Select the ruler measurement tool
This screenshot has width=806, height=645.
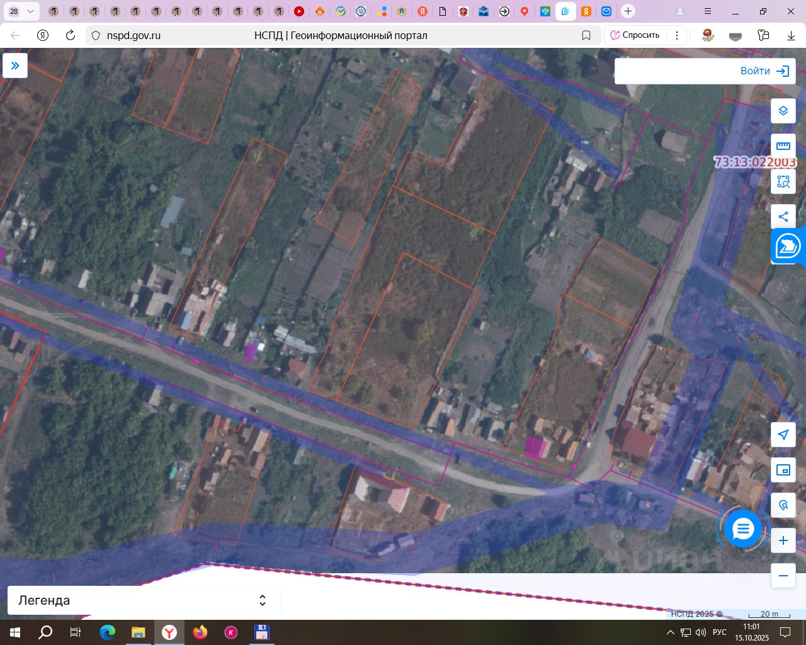(783, 146)
